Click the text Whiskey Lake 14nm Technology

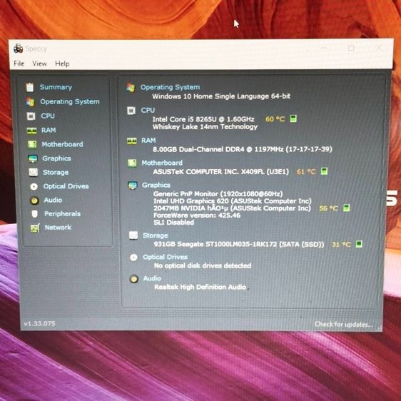[x=205, y=127]
